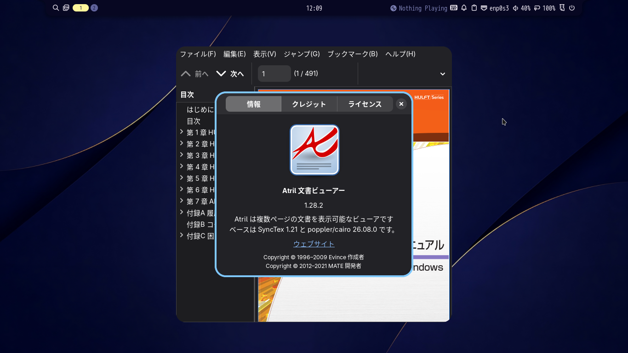Click the 目次 sidebar header

click(187, 95)
